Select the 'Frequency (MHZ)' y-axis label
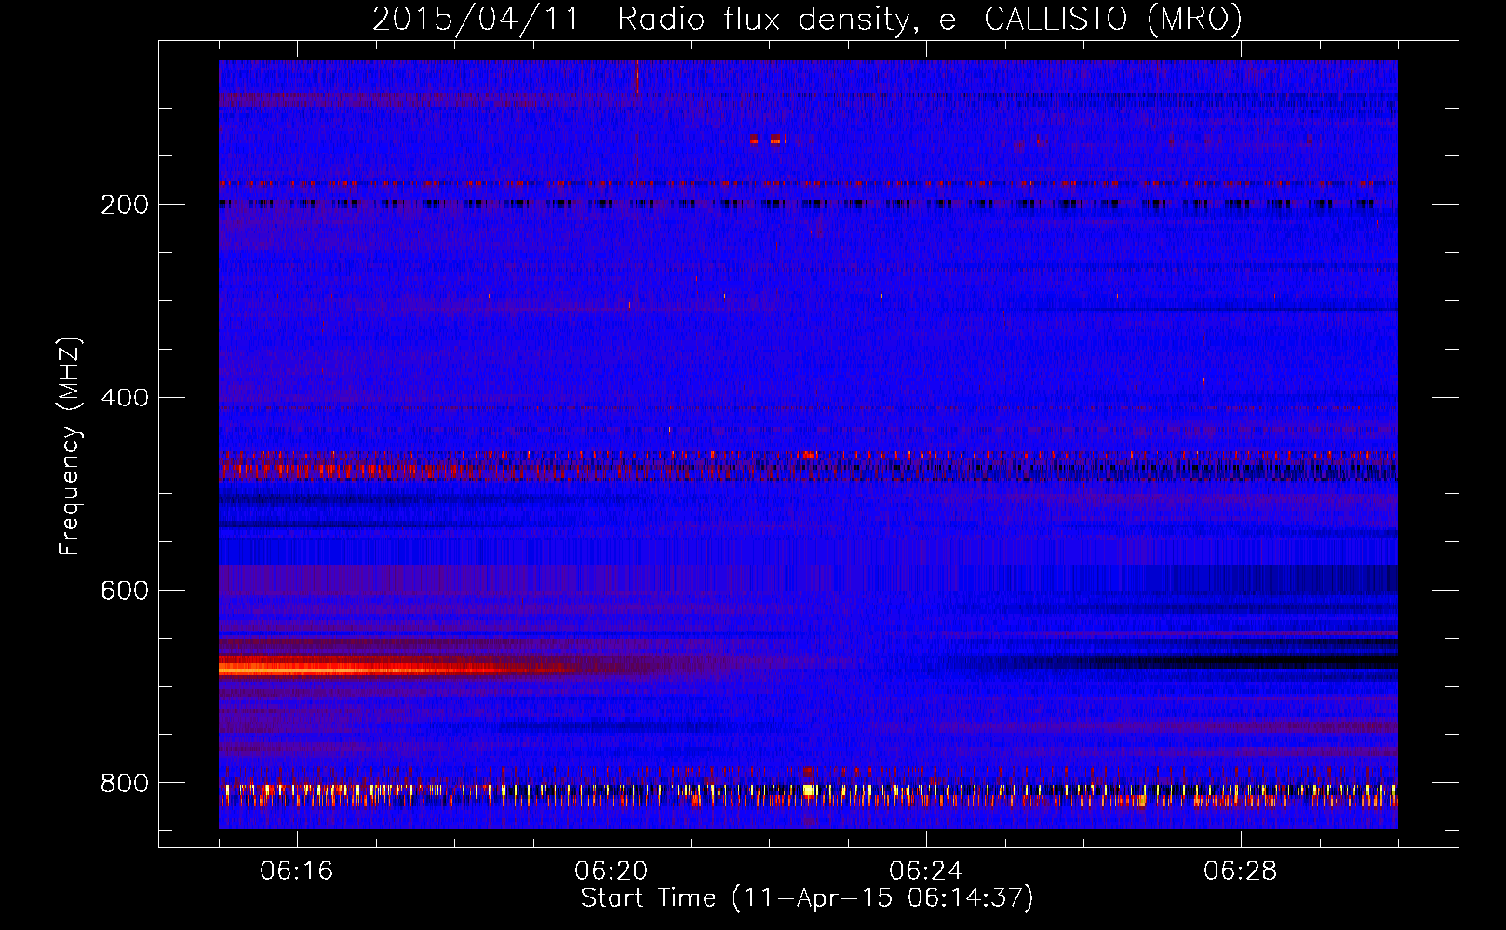This screenshot has height=930, width=1506. 69,446
